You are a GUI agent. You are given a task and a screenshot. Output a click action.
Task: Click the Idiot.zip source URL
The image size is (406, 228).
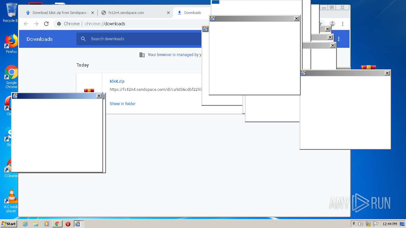click(x=156, y=90)
